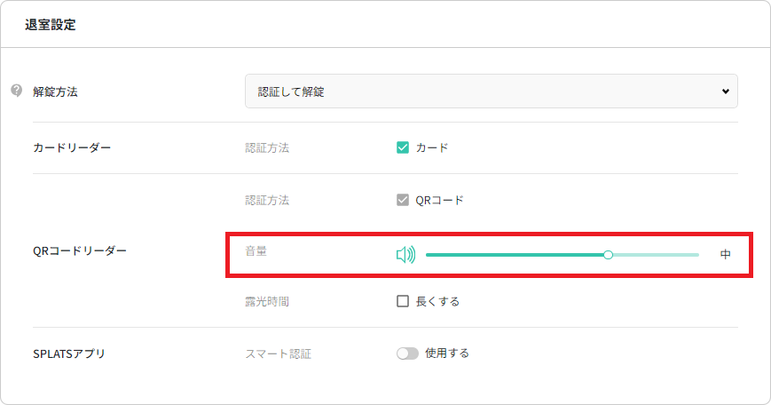Click the 音量 label text

[256, 251]
